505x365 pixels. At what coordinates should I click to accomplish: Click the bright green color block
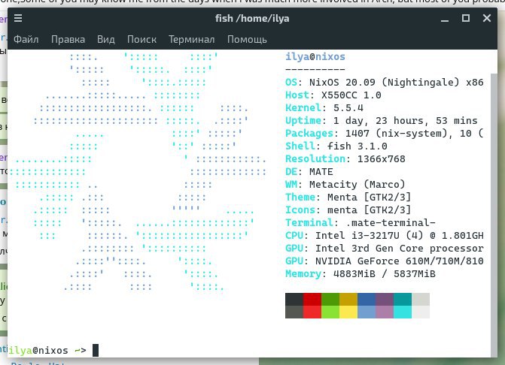[330, 312]
